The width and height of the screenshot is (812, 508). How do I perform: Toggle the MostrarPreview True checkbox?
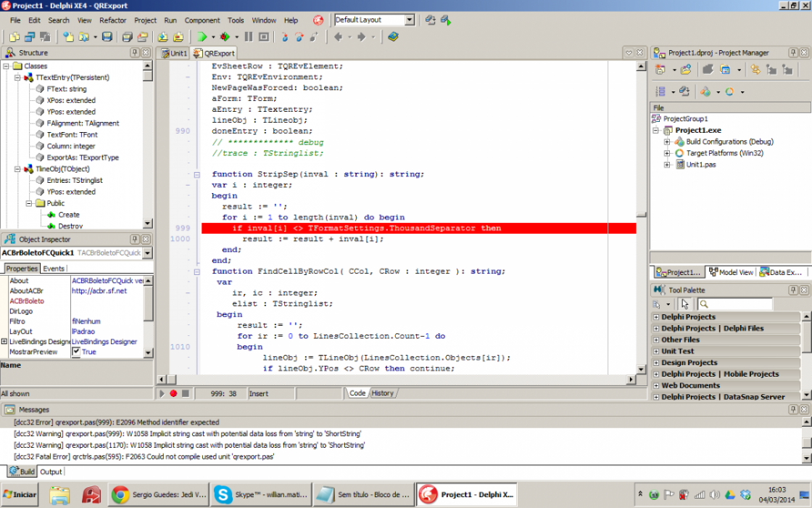click(x=76, y=351)
